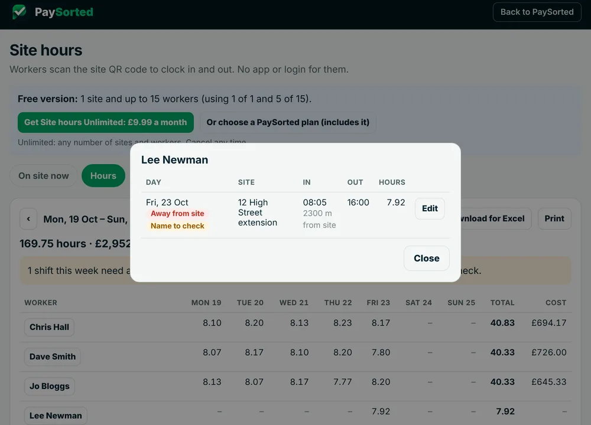Switch to On site now tab

click(x=44, y=176)
